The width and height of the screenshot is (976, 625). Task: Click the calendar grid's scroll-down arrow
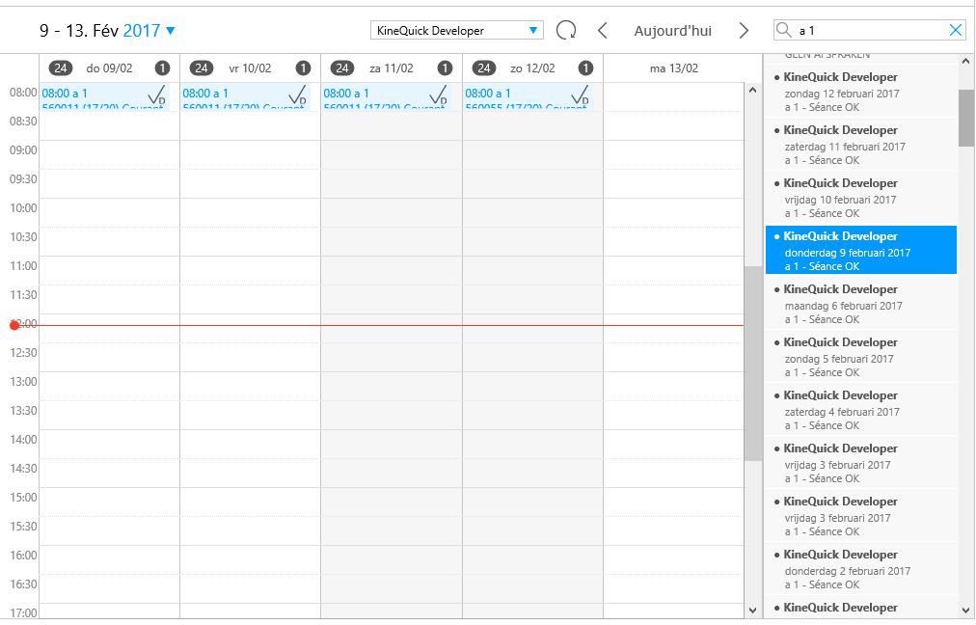point(752,611)
